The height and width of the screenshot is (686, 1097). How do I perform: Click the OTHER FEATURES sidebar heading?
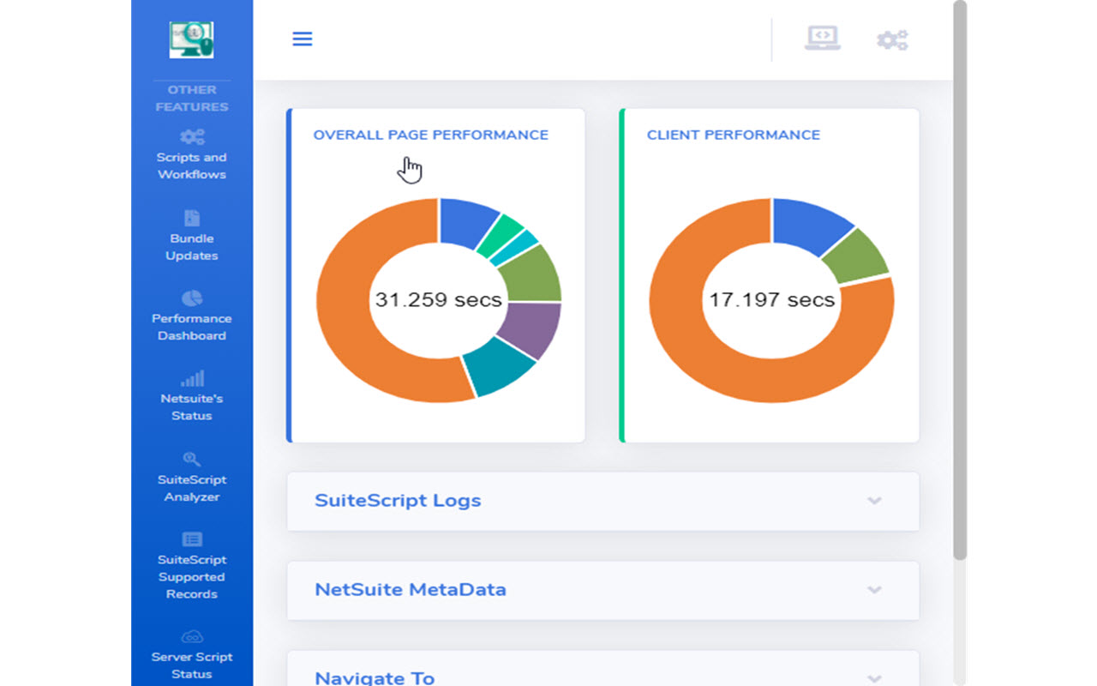click(x=191, y=98)
